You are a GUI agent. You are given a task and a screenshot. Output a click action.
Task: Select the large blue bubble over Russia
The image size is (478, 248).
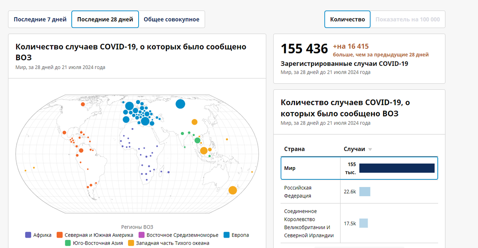(181, 104)
